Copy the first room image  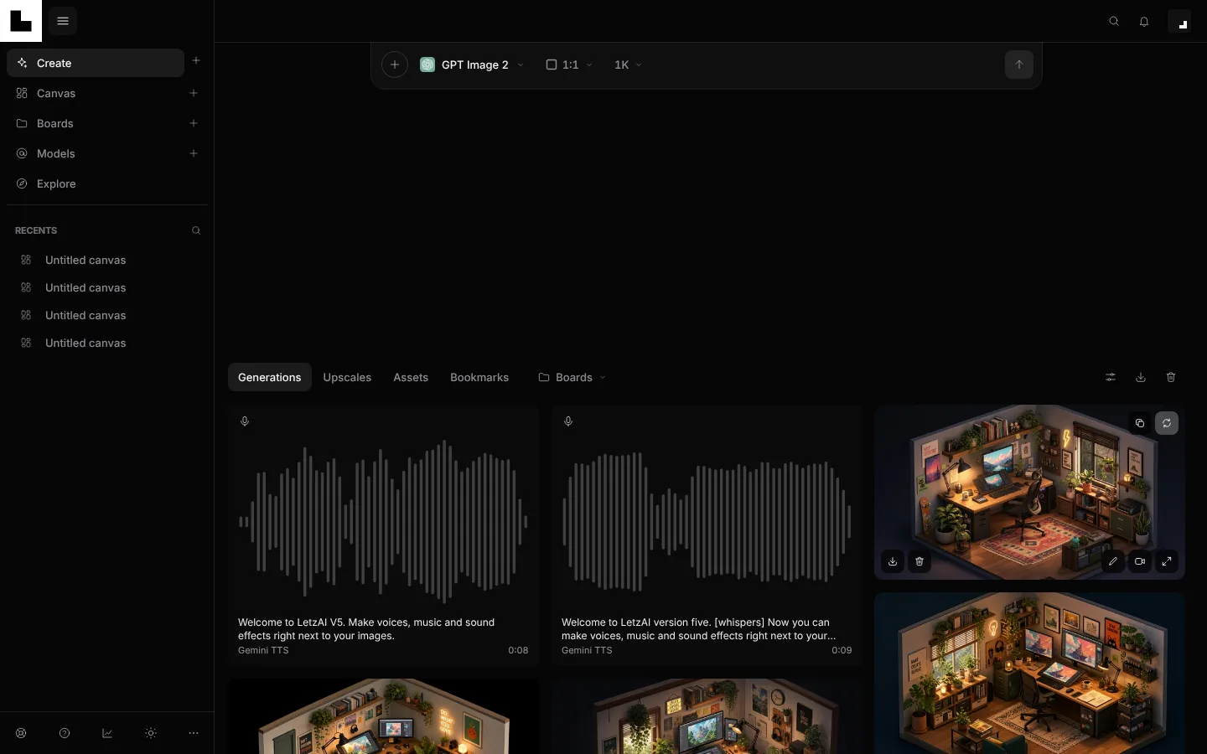click(x=1140, y=423)
